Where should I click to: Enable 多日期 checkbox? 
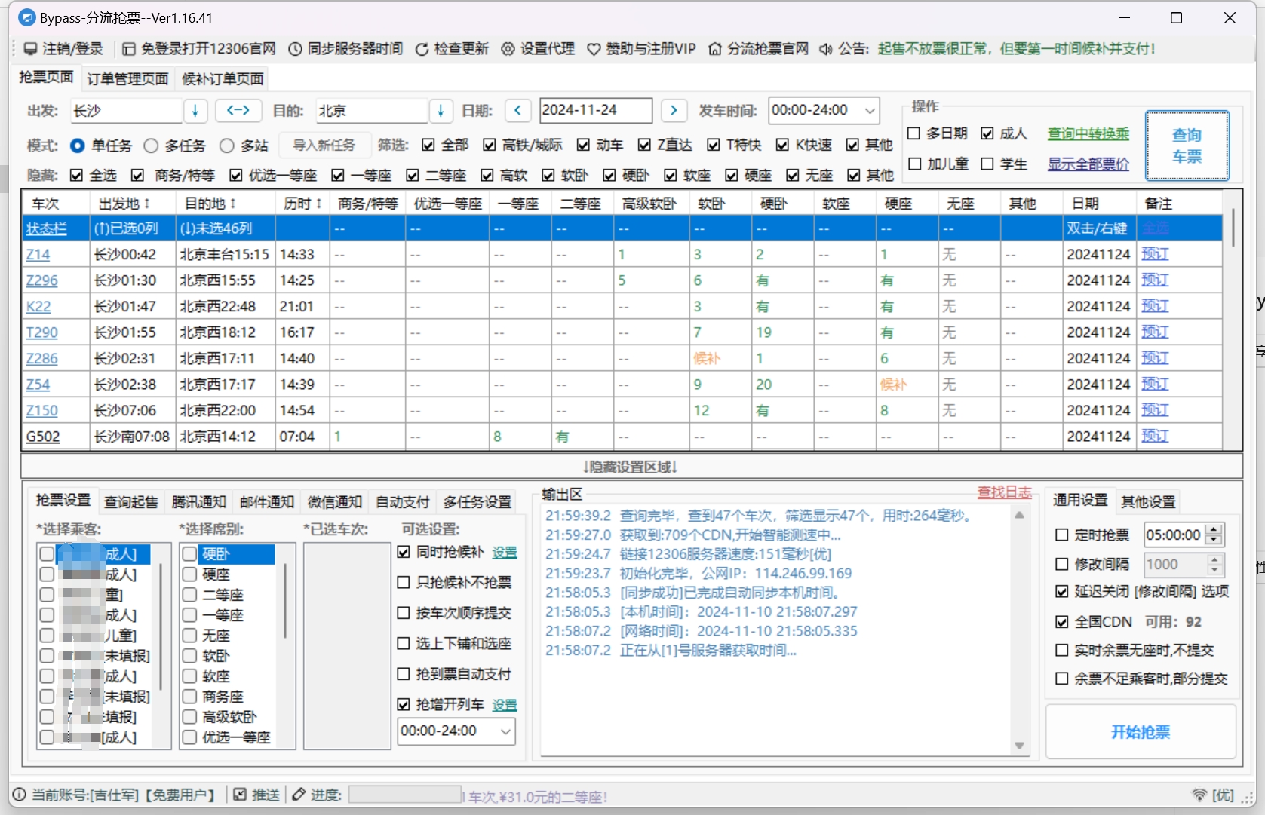[914, 133]
